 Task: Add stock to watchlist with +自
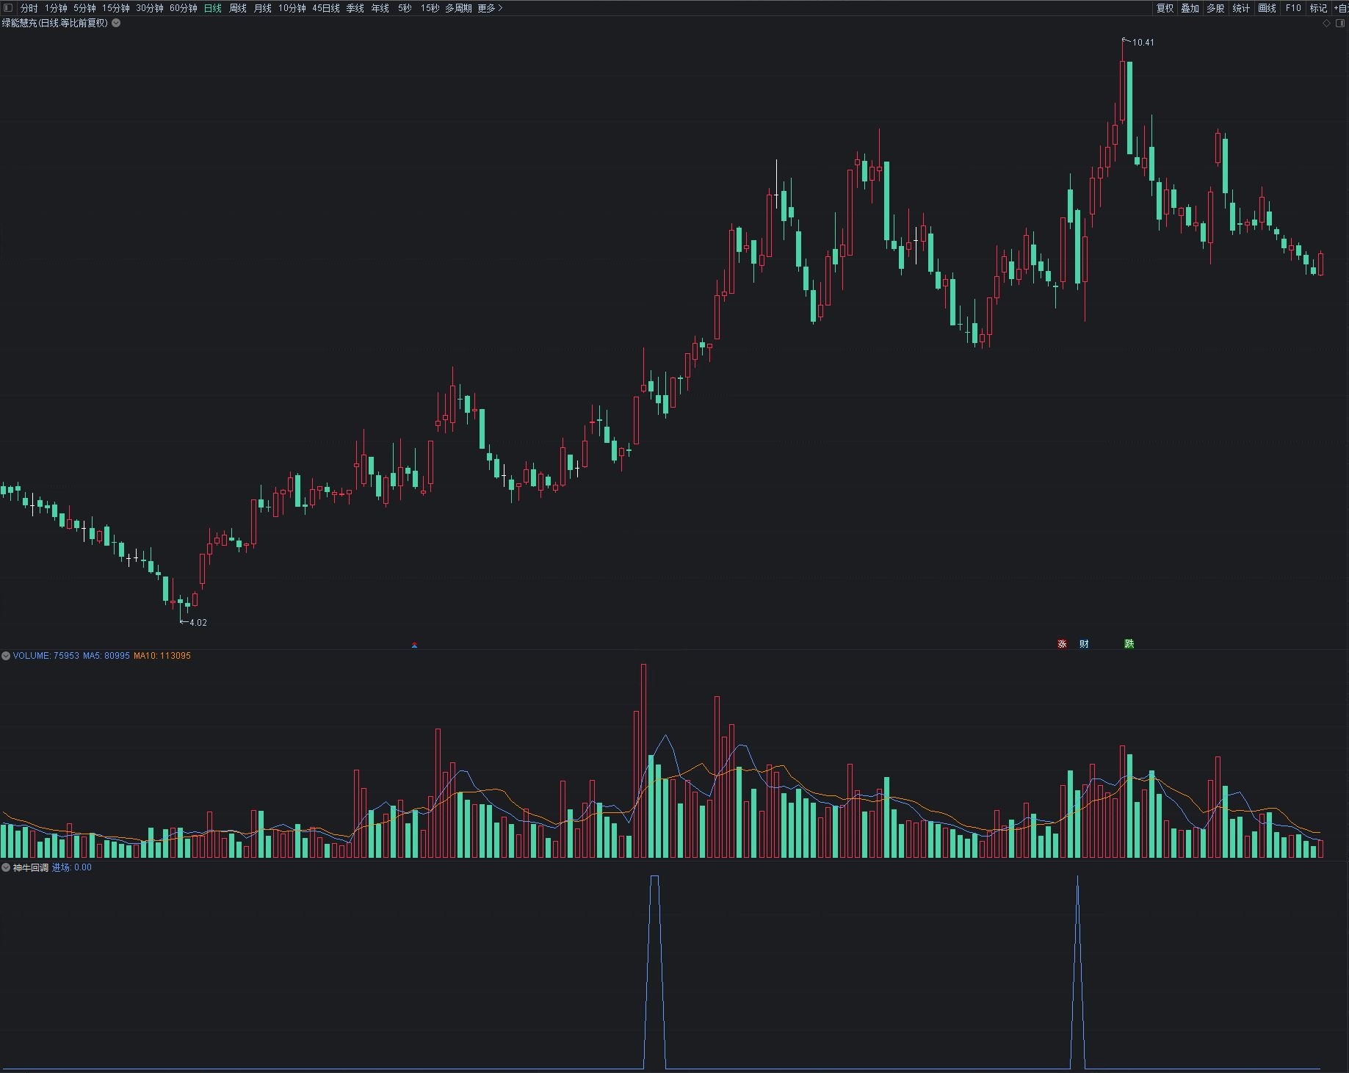(x=1341, y=8)
